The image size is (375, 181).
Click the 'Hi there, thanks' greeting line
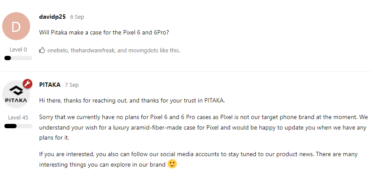132,100
